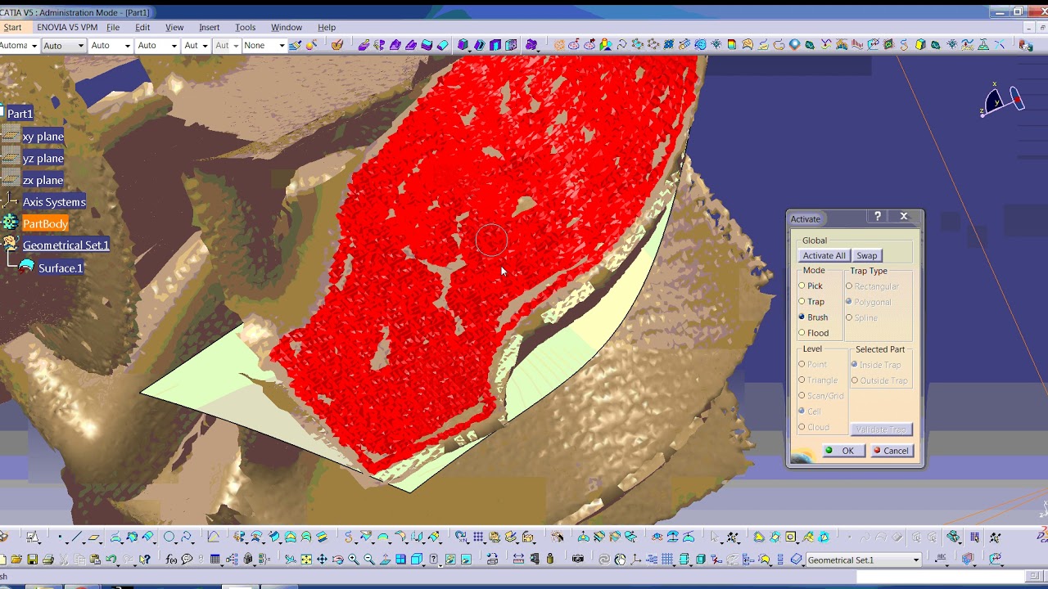Click the Zoom In magnifier icon
Screen dimensions: 1048x589
pyautogui.click(x=353, y=560)
